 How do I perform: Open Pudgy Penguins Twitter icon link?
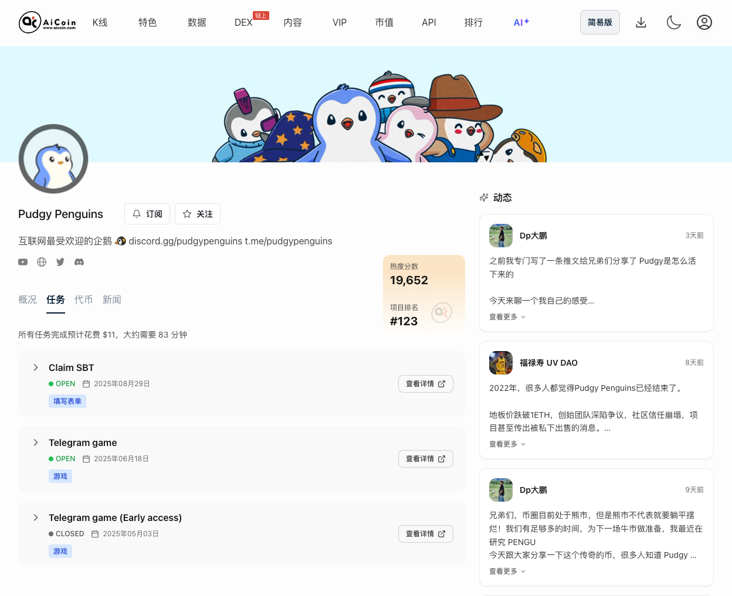(60, 262)
